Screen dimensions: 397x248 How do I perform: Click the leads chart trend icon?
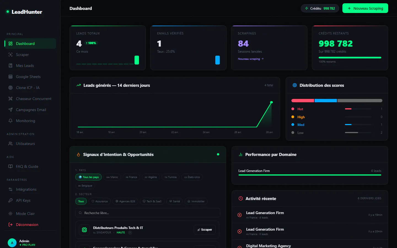tap(79, 85)
